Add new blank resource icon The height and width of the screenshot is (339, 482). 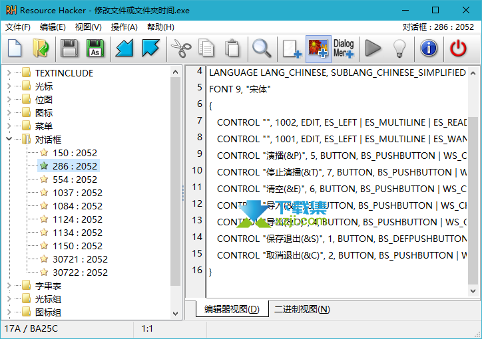[292, 49]
